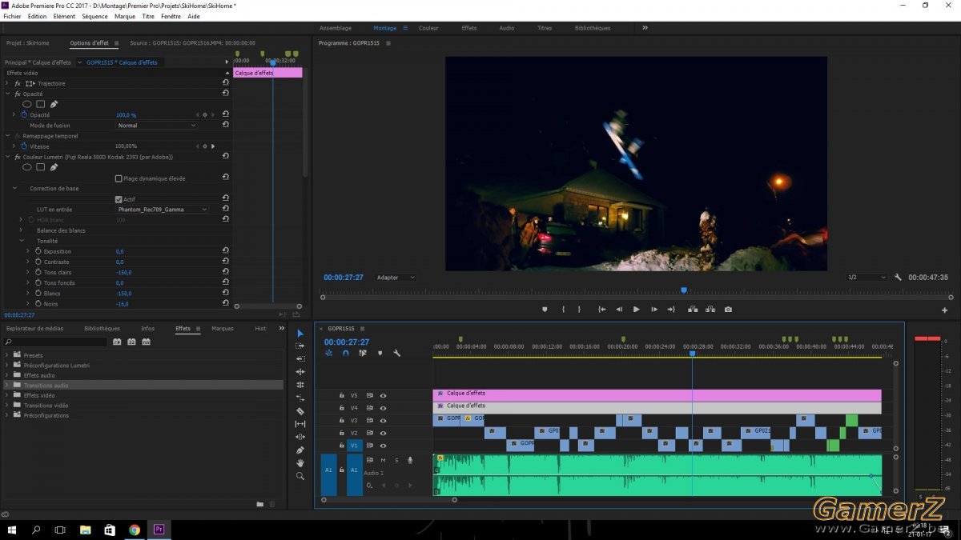Click timeline timecode 00:00:27:27
This screenshot has height=540, width=961.
tap(347, 342)
